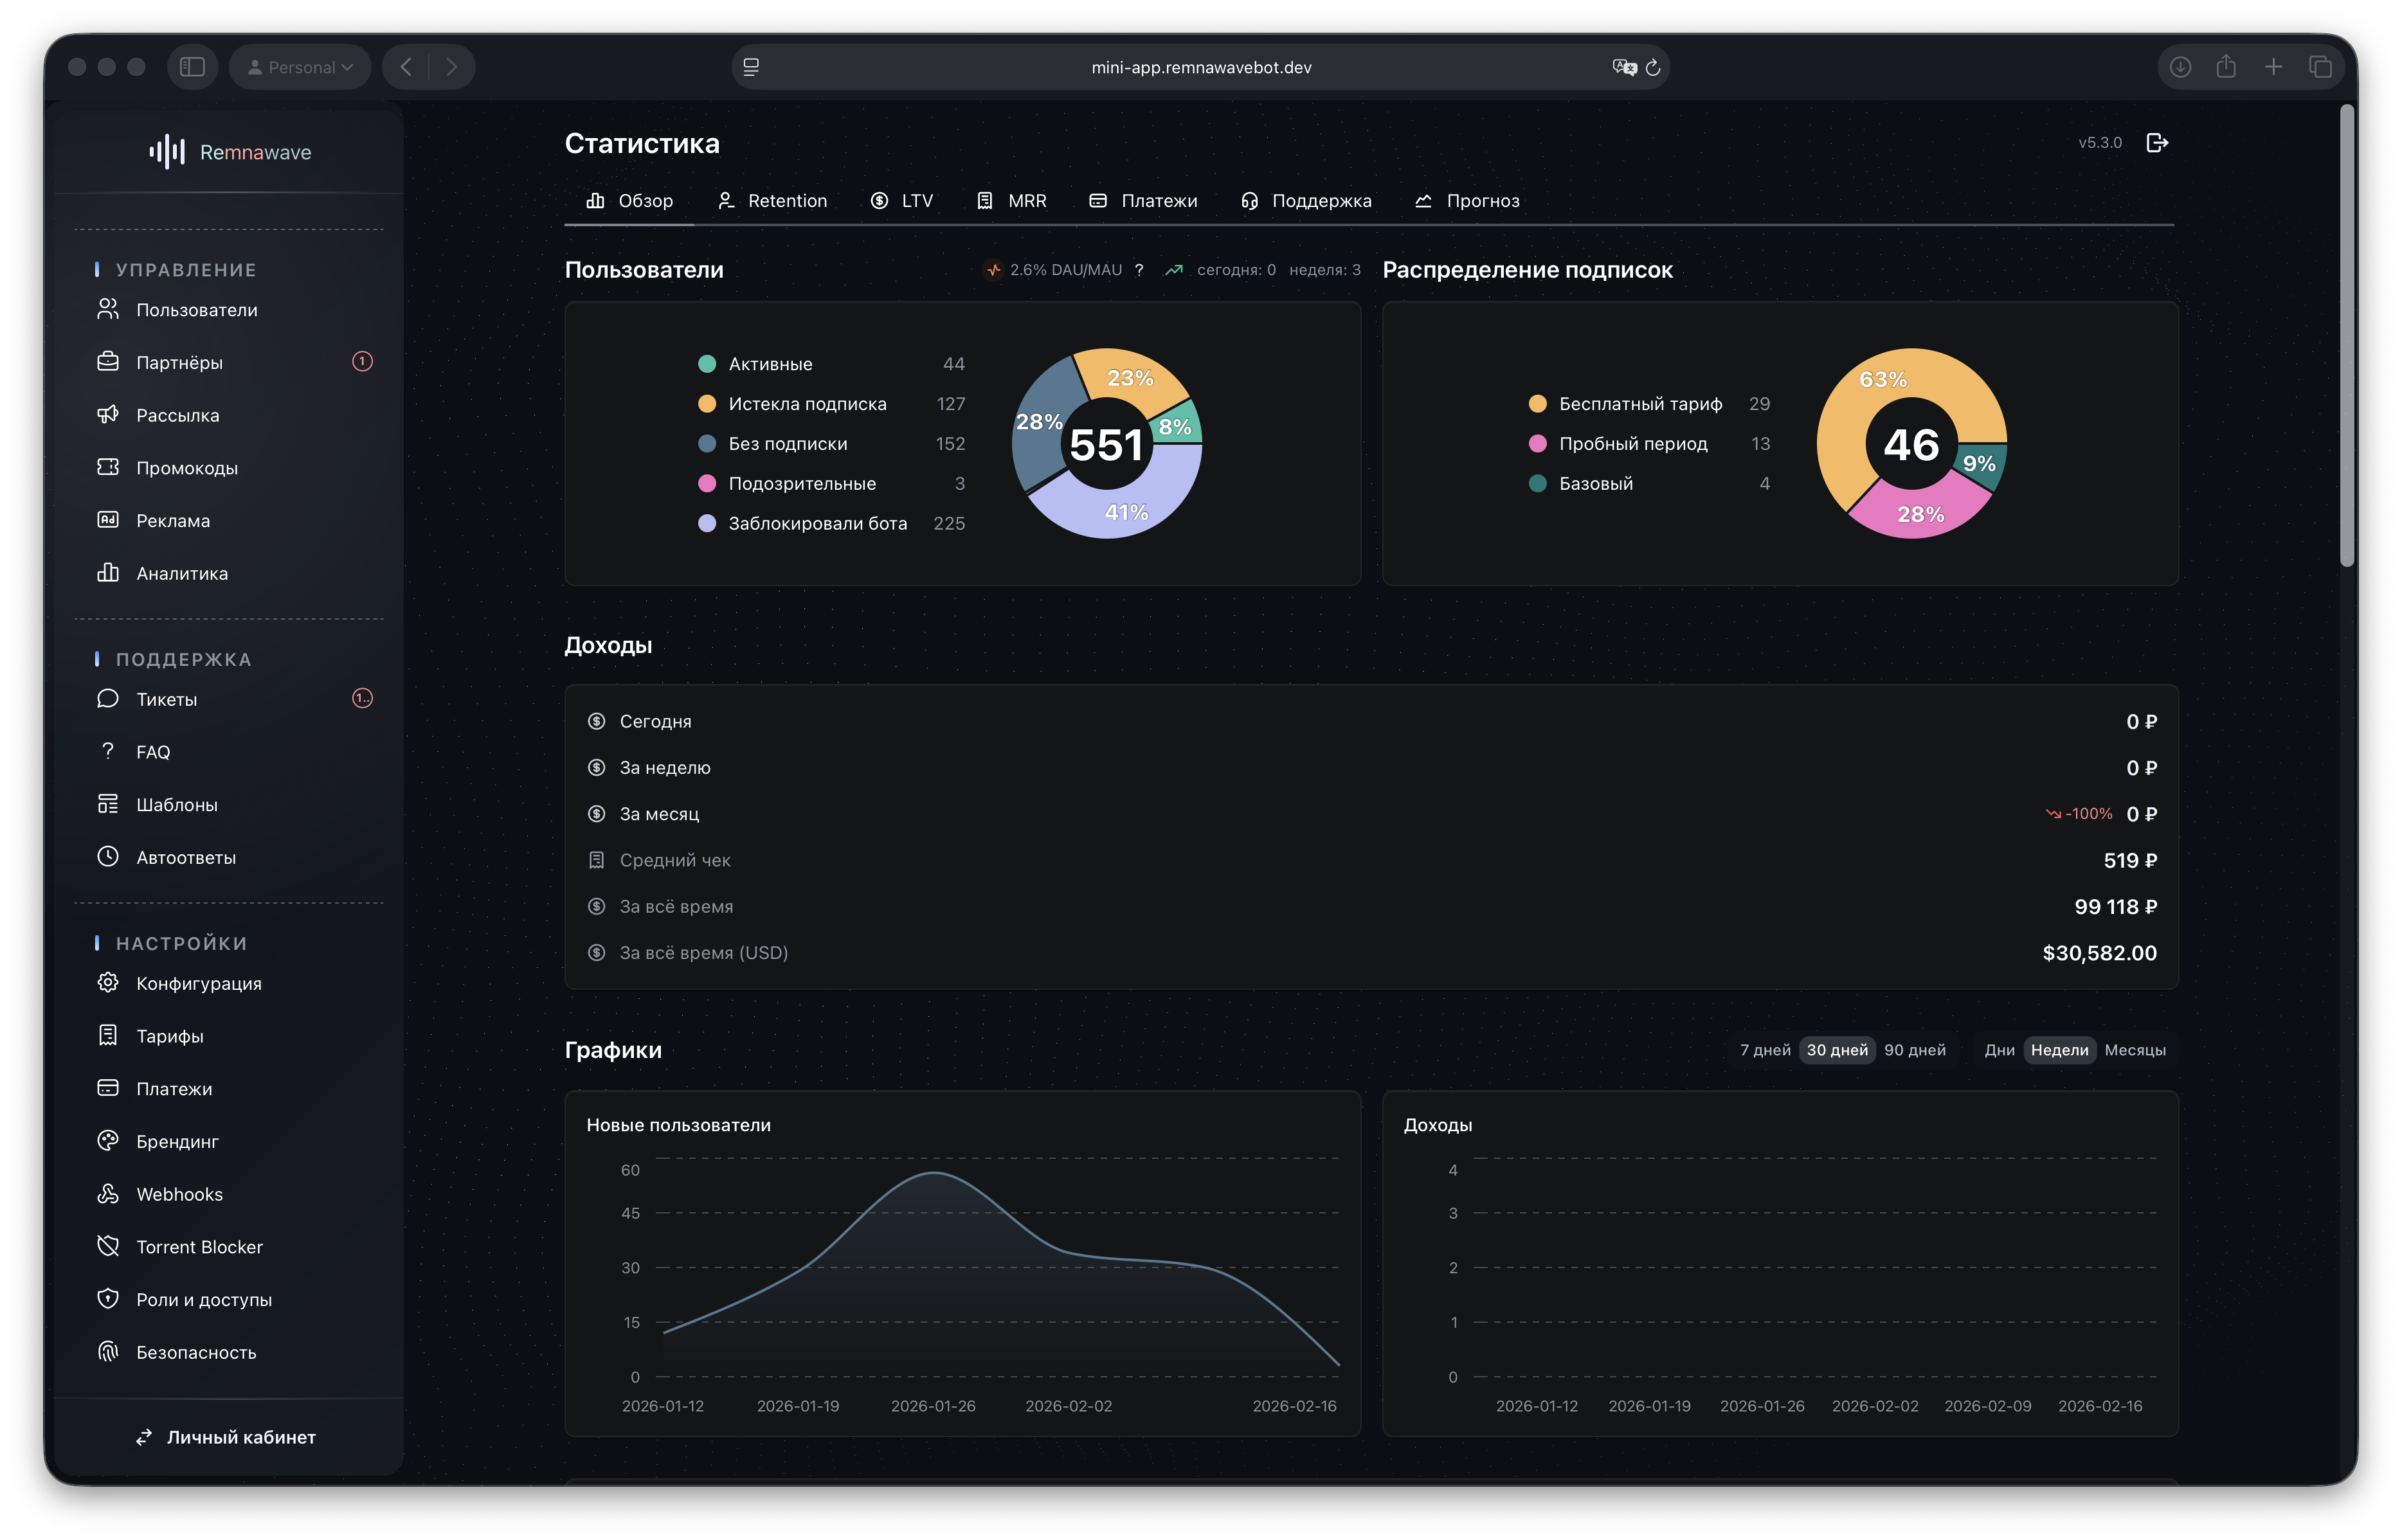2402x1540 pixels.
Task: Select the 90 дней range option
Action: (x=1914, y=1050)
